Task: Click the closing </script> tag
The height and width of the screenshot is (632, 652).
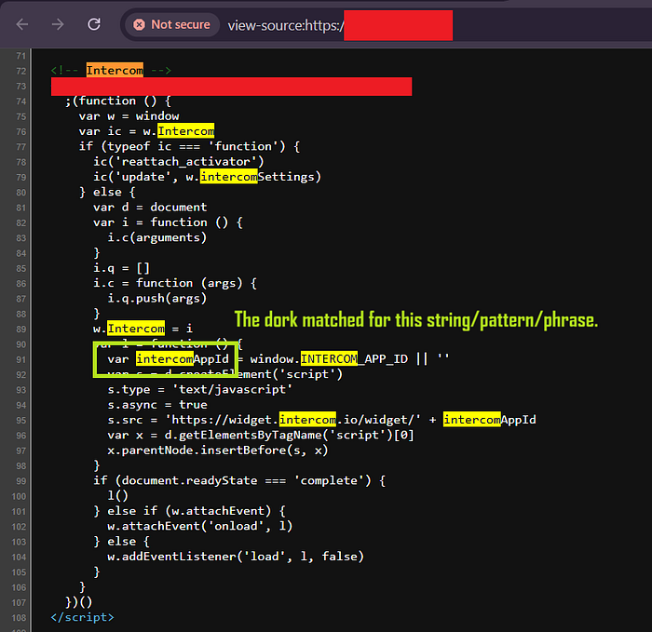Action: pos(82,617)
